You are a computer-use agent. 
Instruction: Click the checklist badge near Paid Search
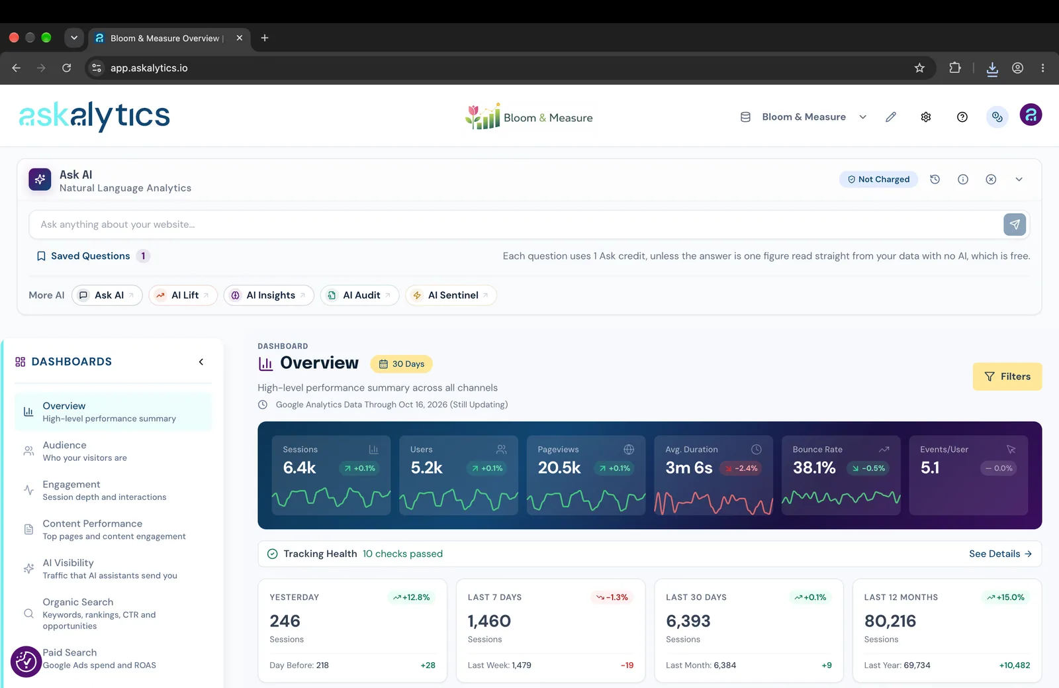[x=26, y=662]
